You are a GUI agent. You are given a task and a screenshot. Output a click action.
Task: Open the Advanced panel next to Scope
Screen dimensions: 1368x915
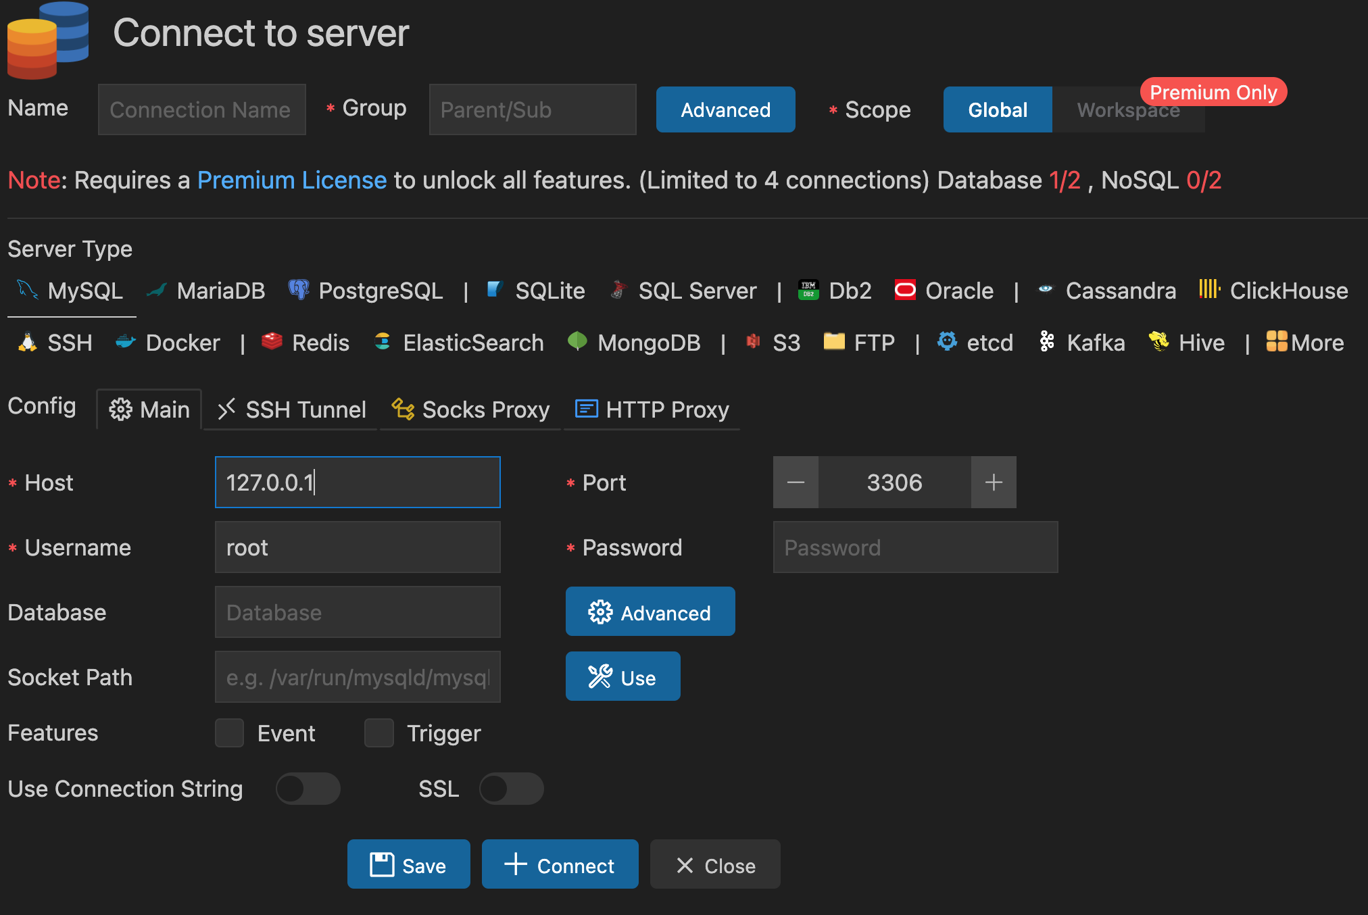(725, 109)
